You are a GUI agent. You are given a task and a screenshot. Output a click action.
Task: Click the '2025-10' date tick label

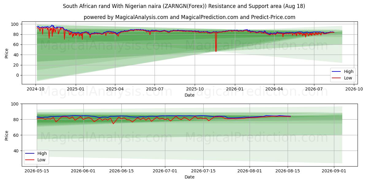tap(195, 89)
